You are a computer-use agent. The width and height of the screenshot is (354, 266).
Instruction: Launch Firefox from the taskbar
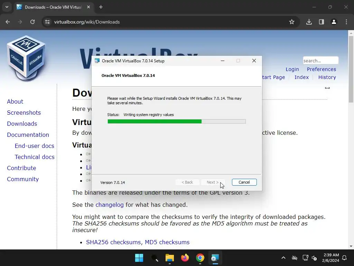click(x=185, y=258)
